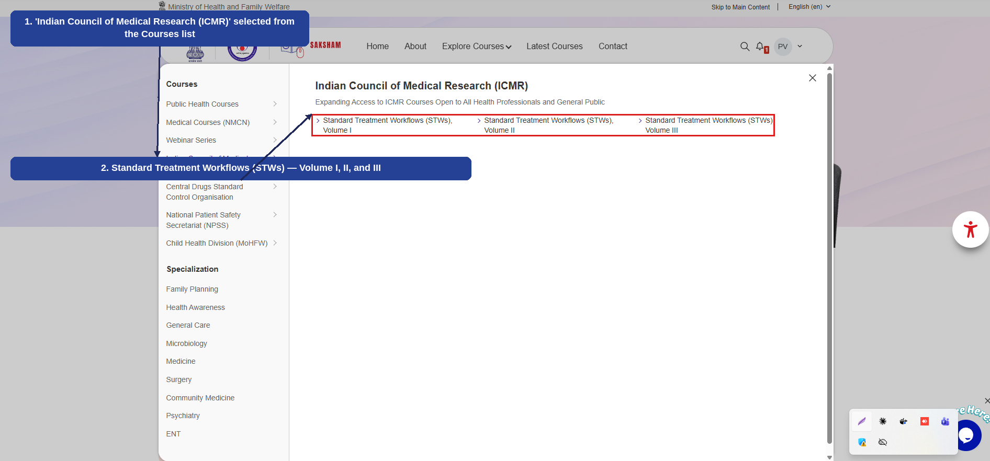Select Central Drugs Standard Control Organisation

tap(205, 192)
